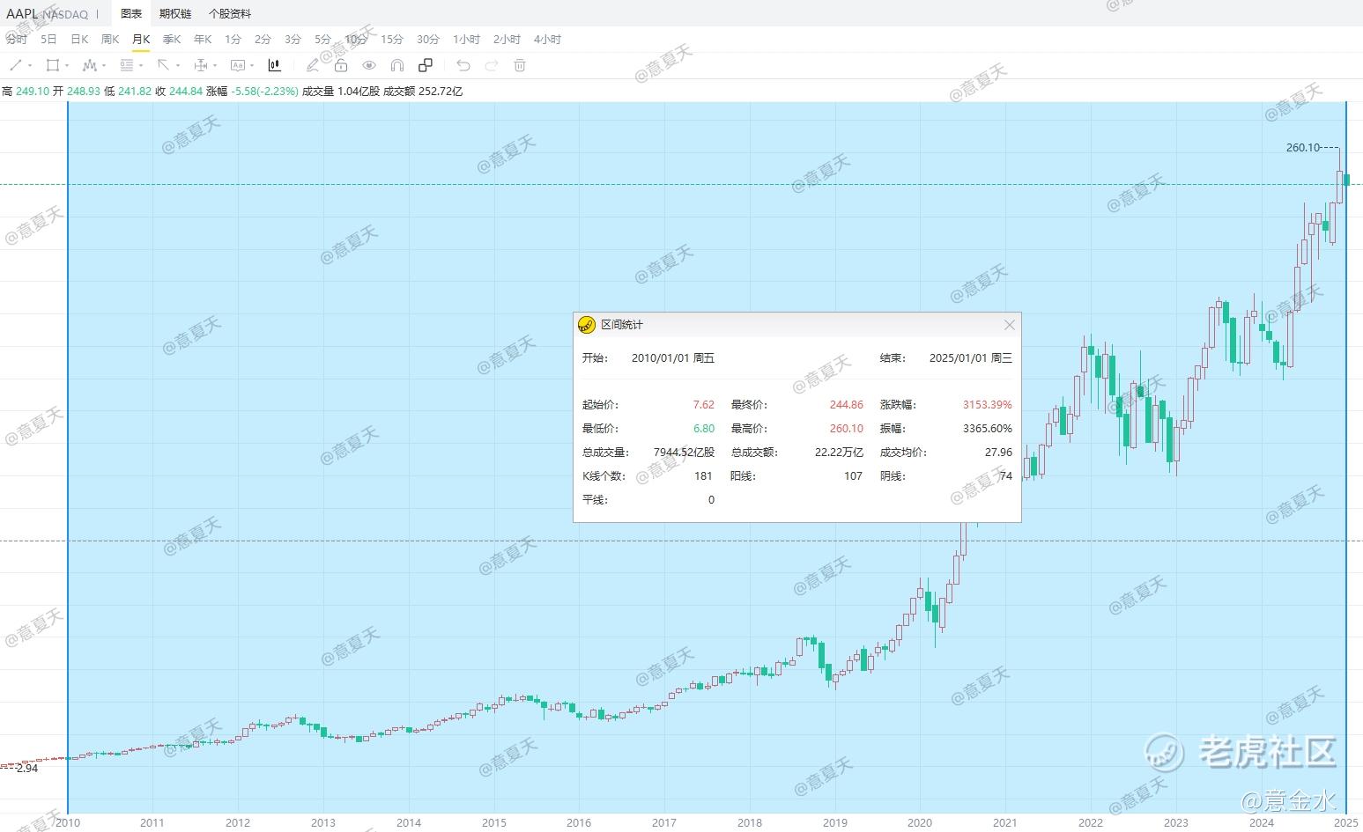Viewport: 1363px width, 832px height.
Task: Click the 260.10 high price chart label
Action: 1303,148
